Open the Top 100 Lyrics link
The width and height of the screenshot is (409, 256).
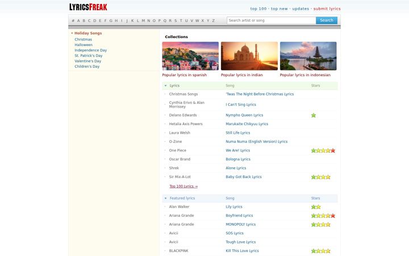pyautogui.click(x=183, y=186)
